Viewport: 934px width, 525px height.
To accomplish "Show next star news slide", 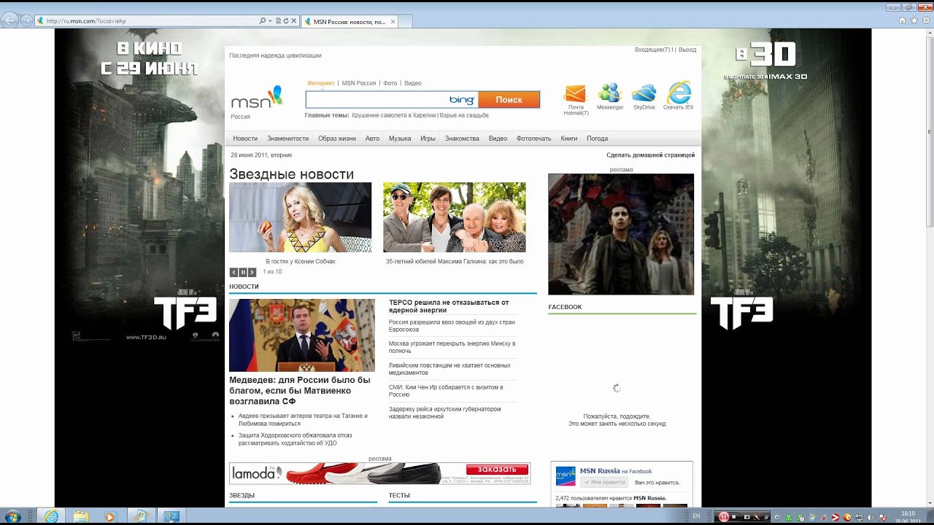I will click(x=252, y=272).
